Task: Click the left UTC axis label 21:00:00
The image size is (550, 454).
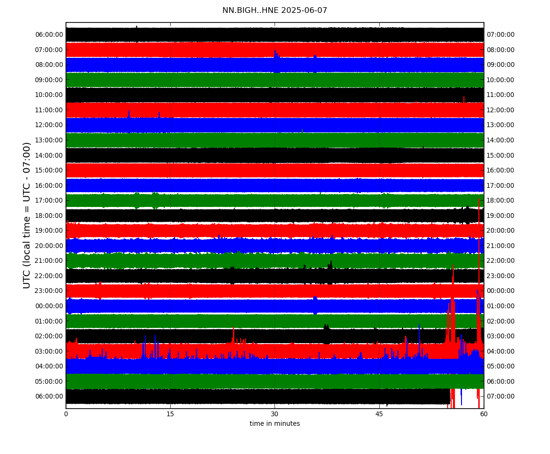Action: [x=49, y=261]
